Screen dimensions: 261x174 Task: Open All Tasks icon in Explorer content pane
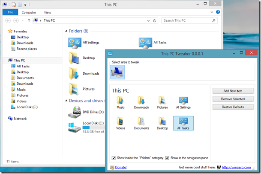(145, 43)
